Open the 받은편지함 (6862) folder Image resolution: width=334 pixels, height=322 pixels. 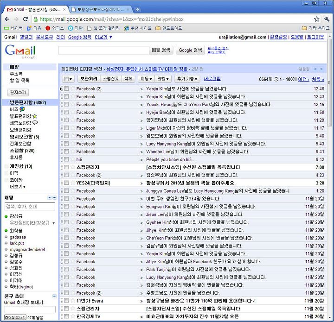click(28, 102)
